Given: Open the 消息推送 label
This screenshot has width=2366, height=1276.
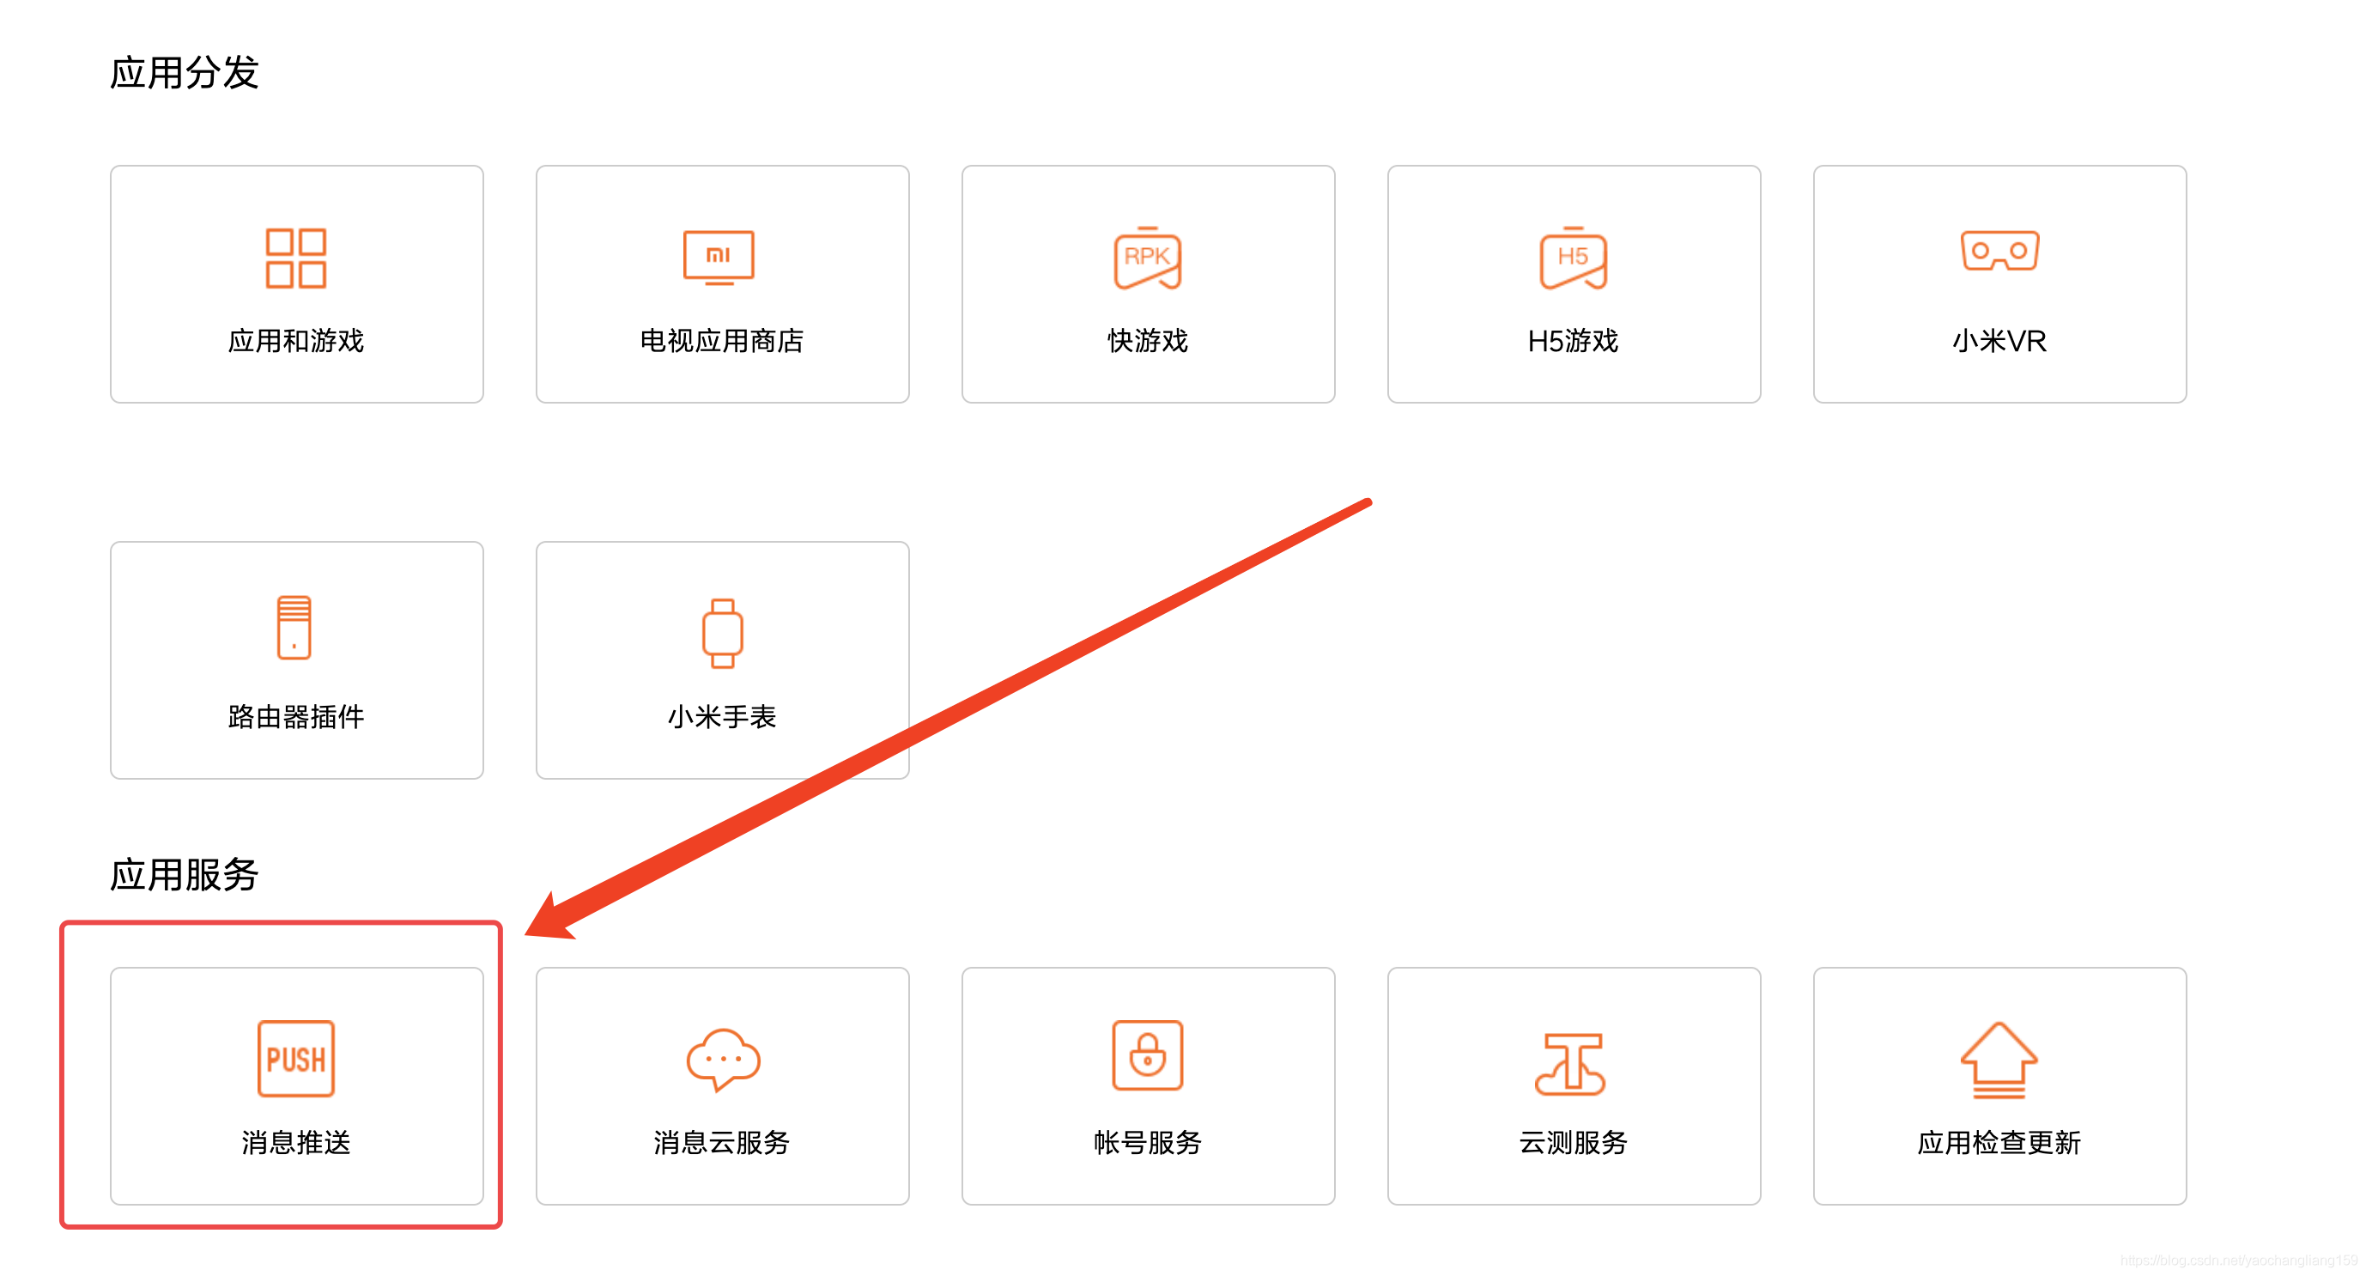Looking at the screenshot, I should (295, 1142).
